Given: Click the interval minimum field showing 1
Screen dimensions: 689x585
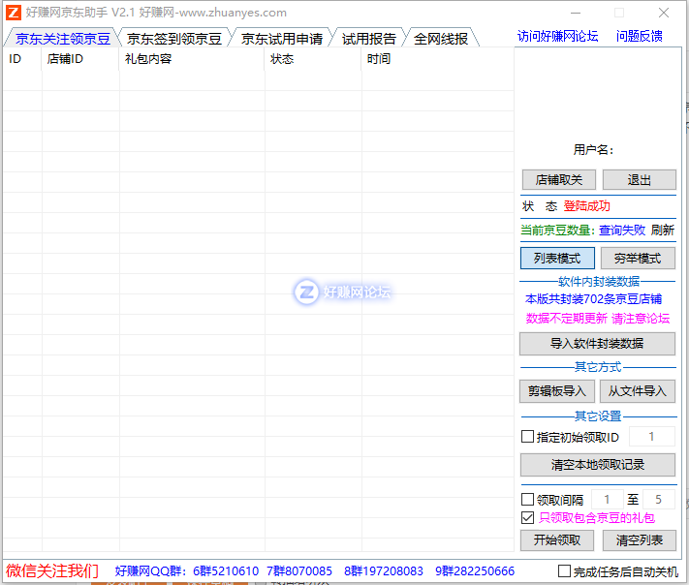Looking at the screenshot, I should 607,500.
